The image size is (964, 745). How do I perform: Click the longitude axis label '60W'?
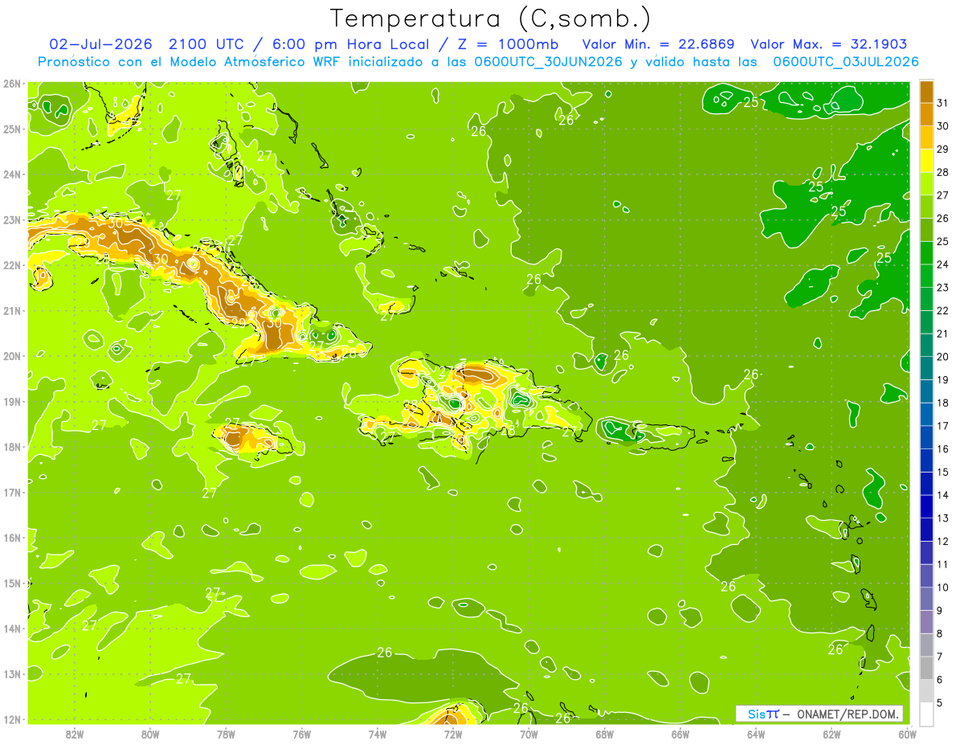click(x=907, y=734)
